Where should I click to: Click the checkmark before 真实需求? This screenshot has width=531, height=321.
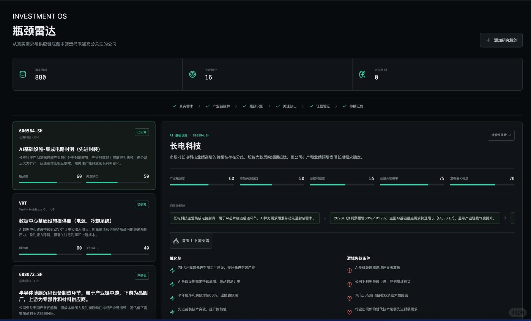click(174, 106)
